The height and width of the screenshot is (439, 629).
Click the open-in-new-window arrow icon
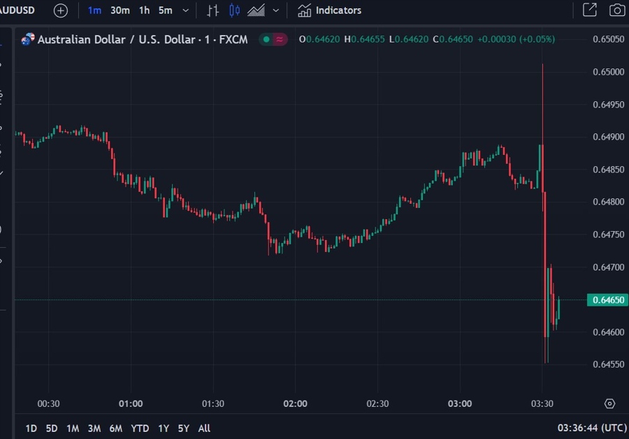[x=589, y=10]
